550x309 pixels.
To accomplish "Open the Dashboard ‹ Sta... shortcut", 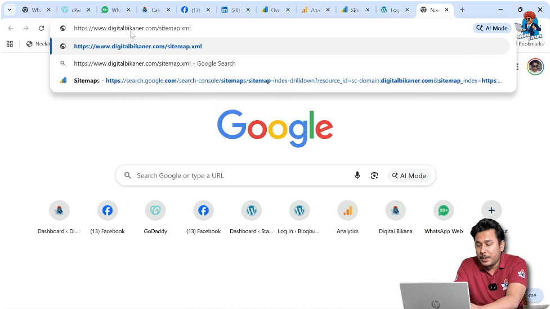I will click(x=252, y=217).
